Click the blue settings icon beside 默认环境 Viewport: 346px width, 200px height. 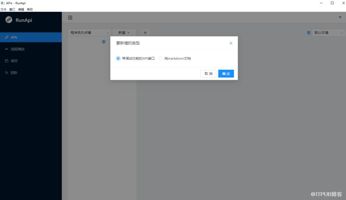(309, 33)
